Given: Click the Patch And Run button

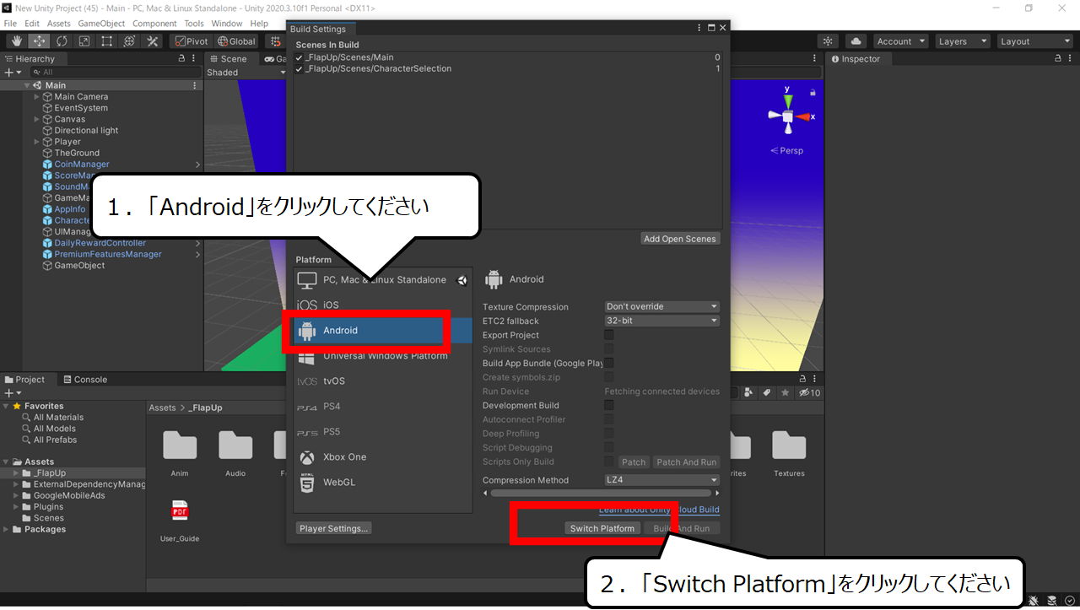Looking at the screenshot, I should click(x=686, y=462).
